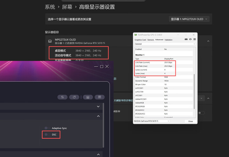The width and height of the screenshot is (229, 157).
Task: Click the monitor icon beside MPG272UX OLED
Action: 50,41
